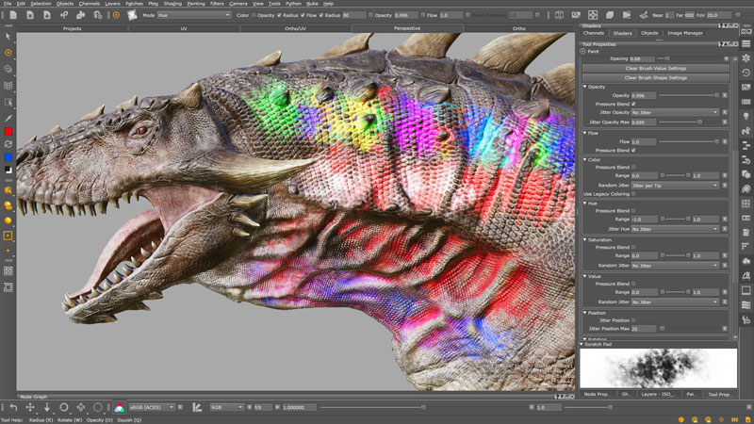Click the round Paint icon in Tool Properties

pyautogui.click(x=582, y=51)
